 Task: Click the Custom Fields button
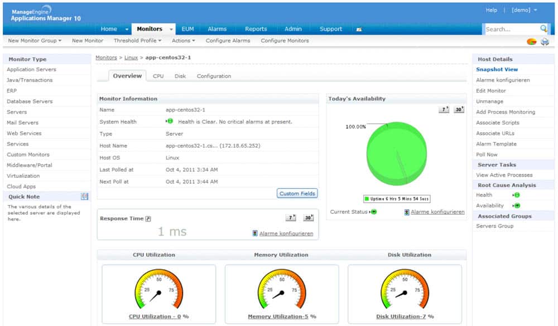tap(297, 193)
